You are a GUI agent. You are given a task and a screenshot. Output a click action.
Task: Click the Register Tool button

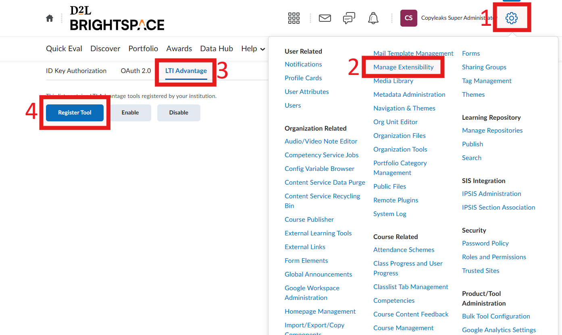click(75, 113)
